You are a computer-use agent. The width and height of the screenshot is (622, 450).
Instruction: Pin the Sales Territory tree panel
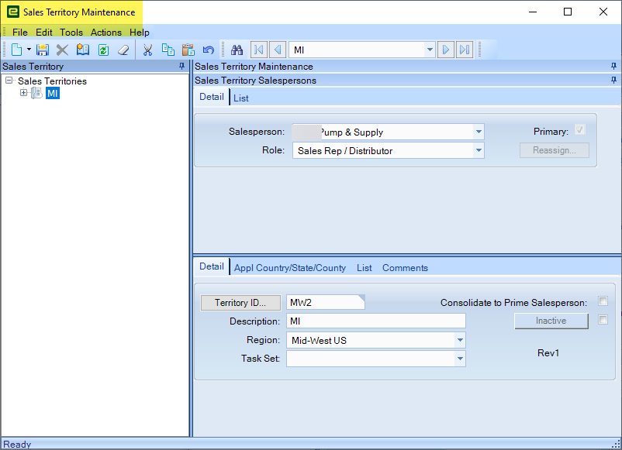181,66
